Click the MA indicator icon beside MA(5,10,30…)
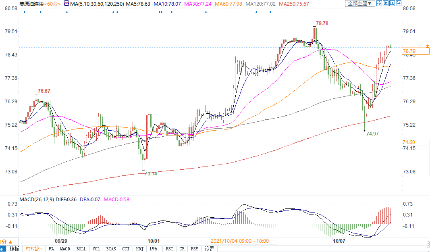The image size is (430, 252). (x=66, y=4)
